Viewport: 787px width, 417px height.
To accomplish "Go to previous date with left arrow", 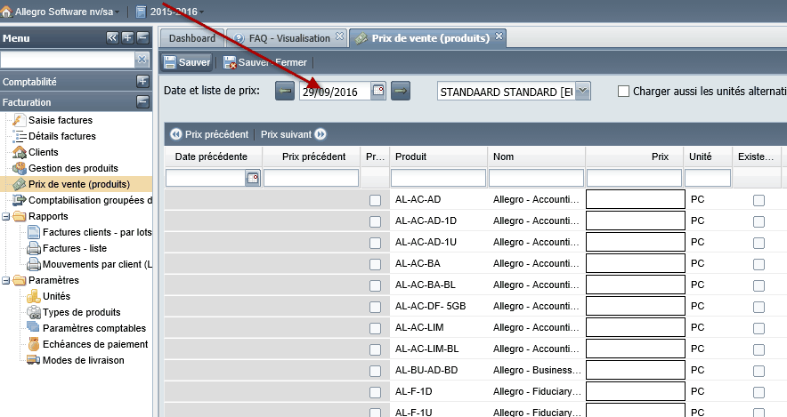I will [x=285, y=92].
